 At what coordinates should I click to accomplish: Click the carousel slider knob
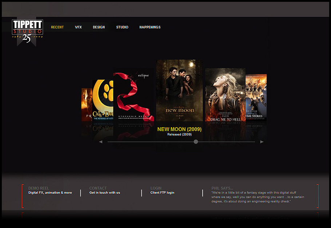coord(196,142)
